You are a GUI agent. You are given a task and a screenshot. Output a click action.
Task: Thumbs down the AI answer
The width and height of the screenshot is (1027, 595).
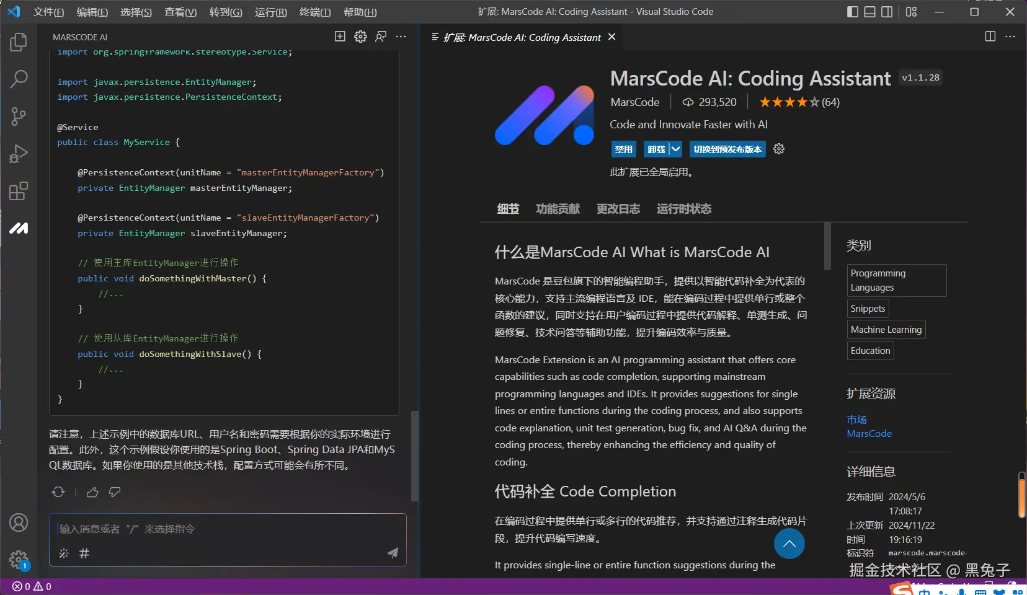pyautogui.click(x=115, y=492)
